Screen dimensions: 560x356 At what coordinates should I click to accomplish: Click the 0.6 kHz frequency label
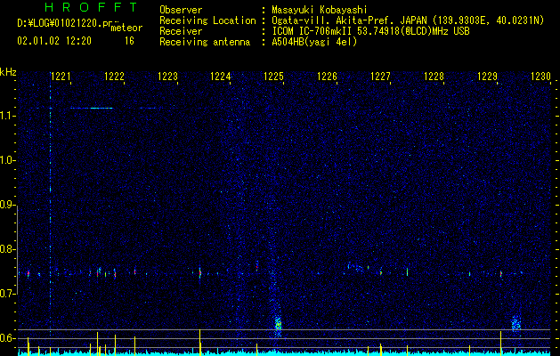click(x=7, y=338)
